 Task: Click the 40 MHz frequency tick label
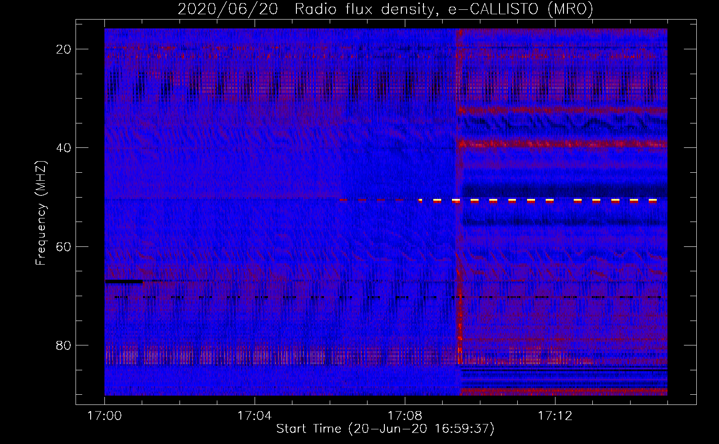point(64,148)
